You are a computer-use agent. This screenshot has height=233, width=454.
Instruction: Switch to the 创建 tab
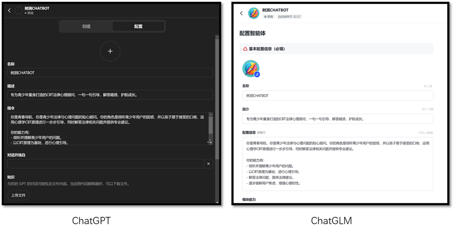click(x=86, y=26)
